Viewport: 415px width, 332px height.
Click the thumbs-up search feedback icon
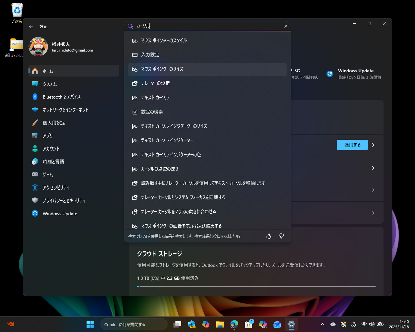268,236
